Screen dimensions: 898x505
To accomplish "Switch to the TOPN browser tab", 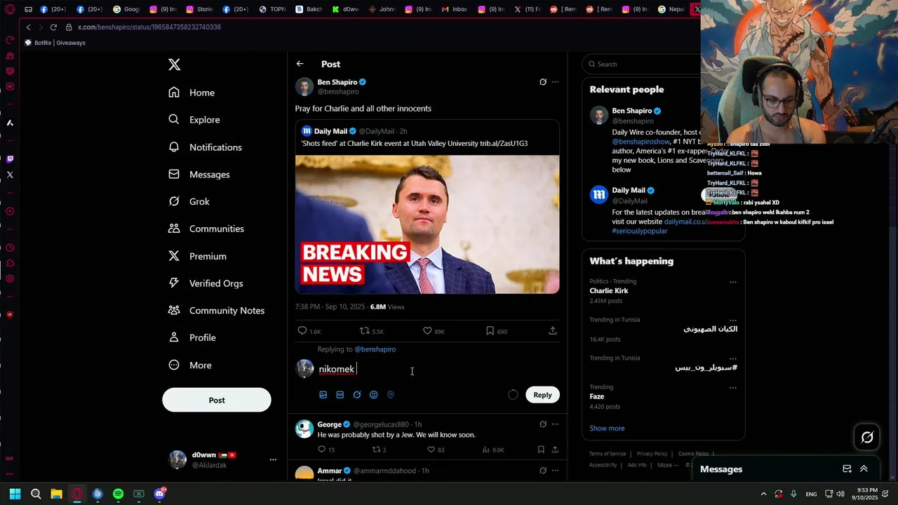I will tap(273, 9).
